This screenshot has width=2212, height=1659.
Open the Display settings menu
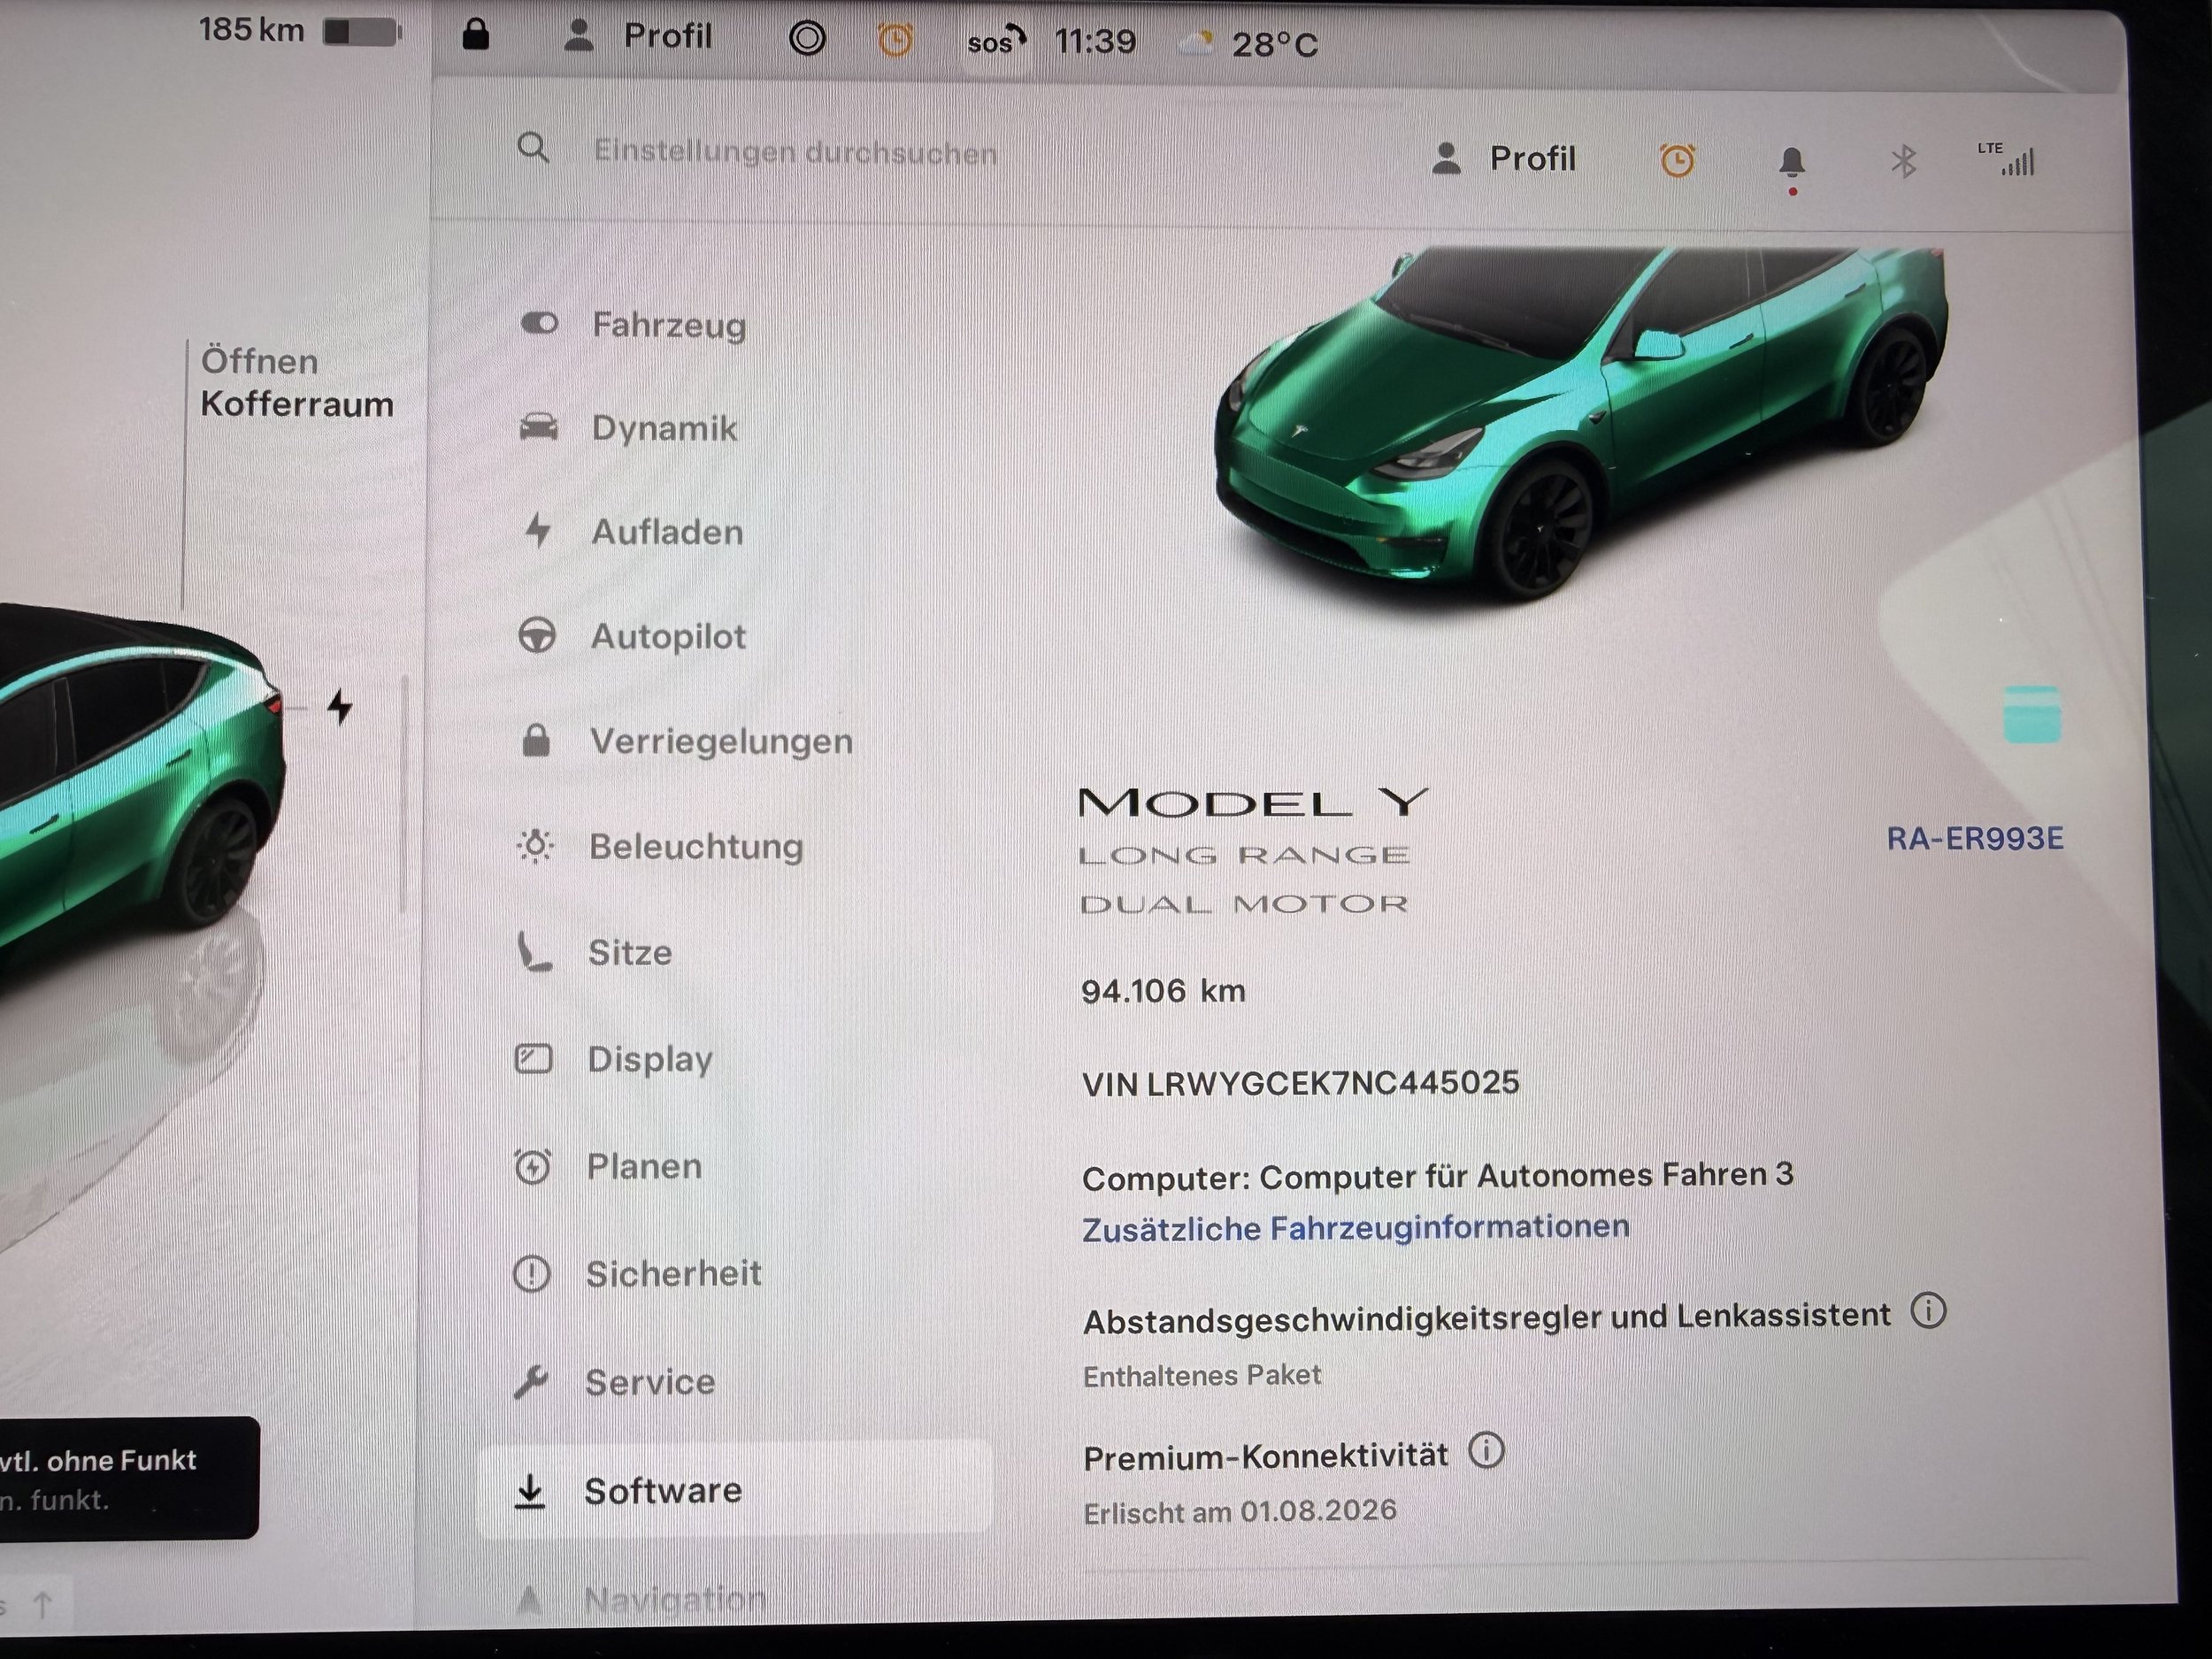(x=614, y=1059)
